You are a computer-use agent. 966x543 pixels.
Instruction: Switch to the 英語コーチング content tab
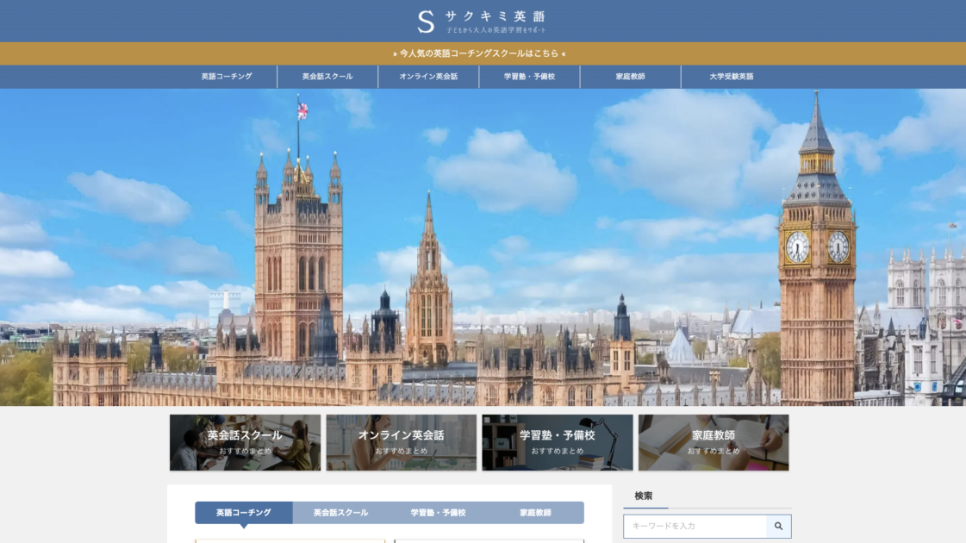(243, 513)
